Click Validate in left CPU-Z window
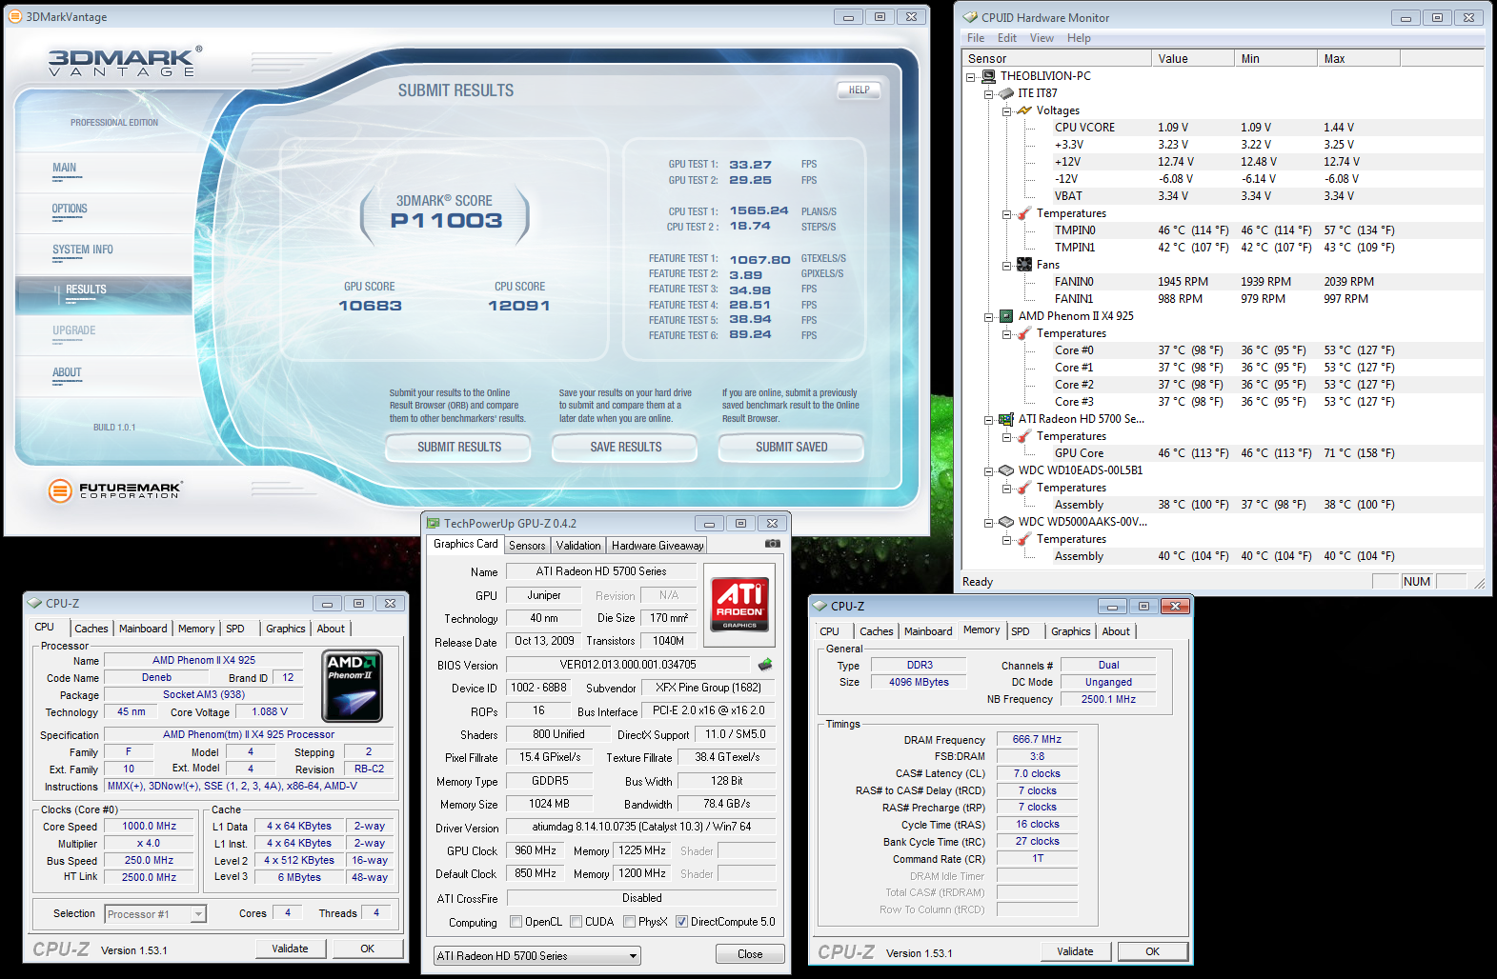Screen dimensions: 1497x979 [291, 949]
